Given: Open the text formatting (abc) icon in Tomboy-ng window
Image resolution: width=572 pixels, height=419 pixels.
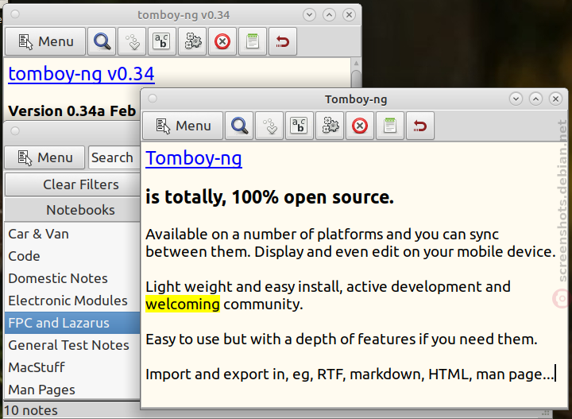Looking at the screenshot, I should pyautogui.click(x=300, y=126).
